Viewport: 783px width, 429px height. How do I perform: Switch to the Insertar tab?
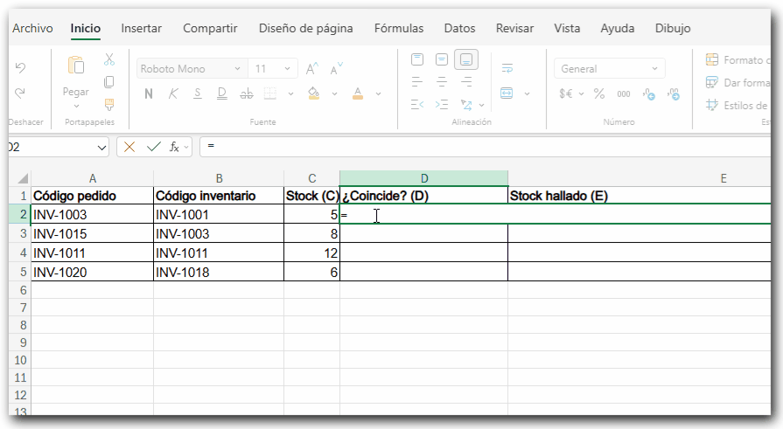click(142, 29)
